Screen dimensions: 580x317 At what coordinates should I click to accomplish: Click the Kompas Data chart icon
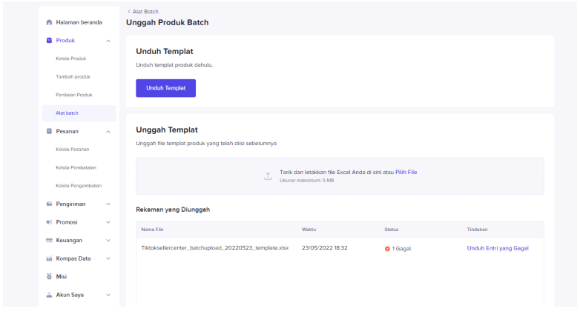click(x=49, y=258)
